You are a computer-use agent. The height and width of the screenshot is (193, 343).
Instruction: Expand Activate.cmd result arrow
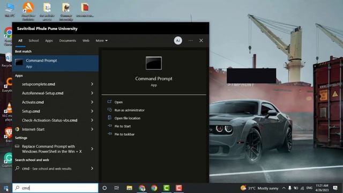coord(92,102)
